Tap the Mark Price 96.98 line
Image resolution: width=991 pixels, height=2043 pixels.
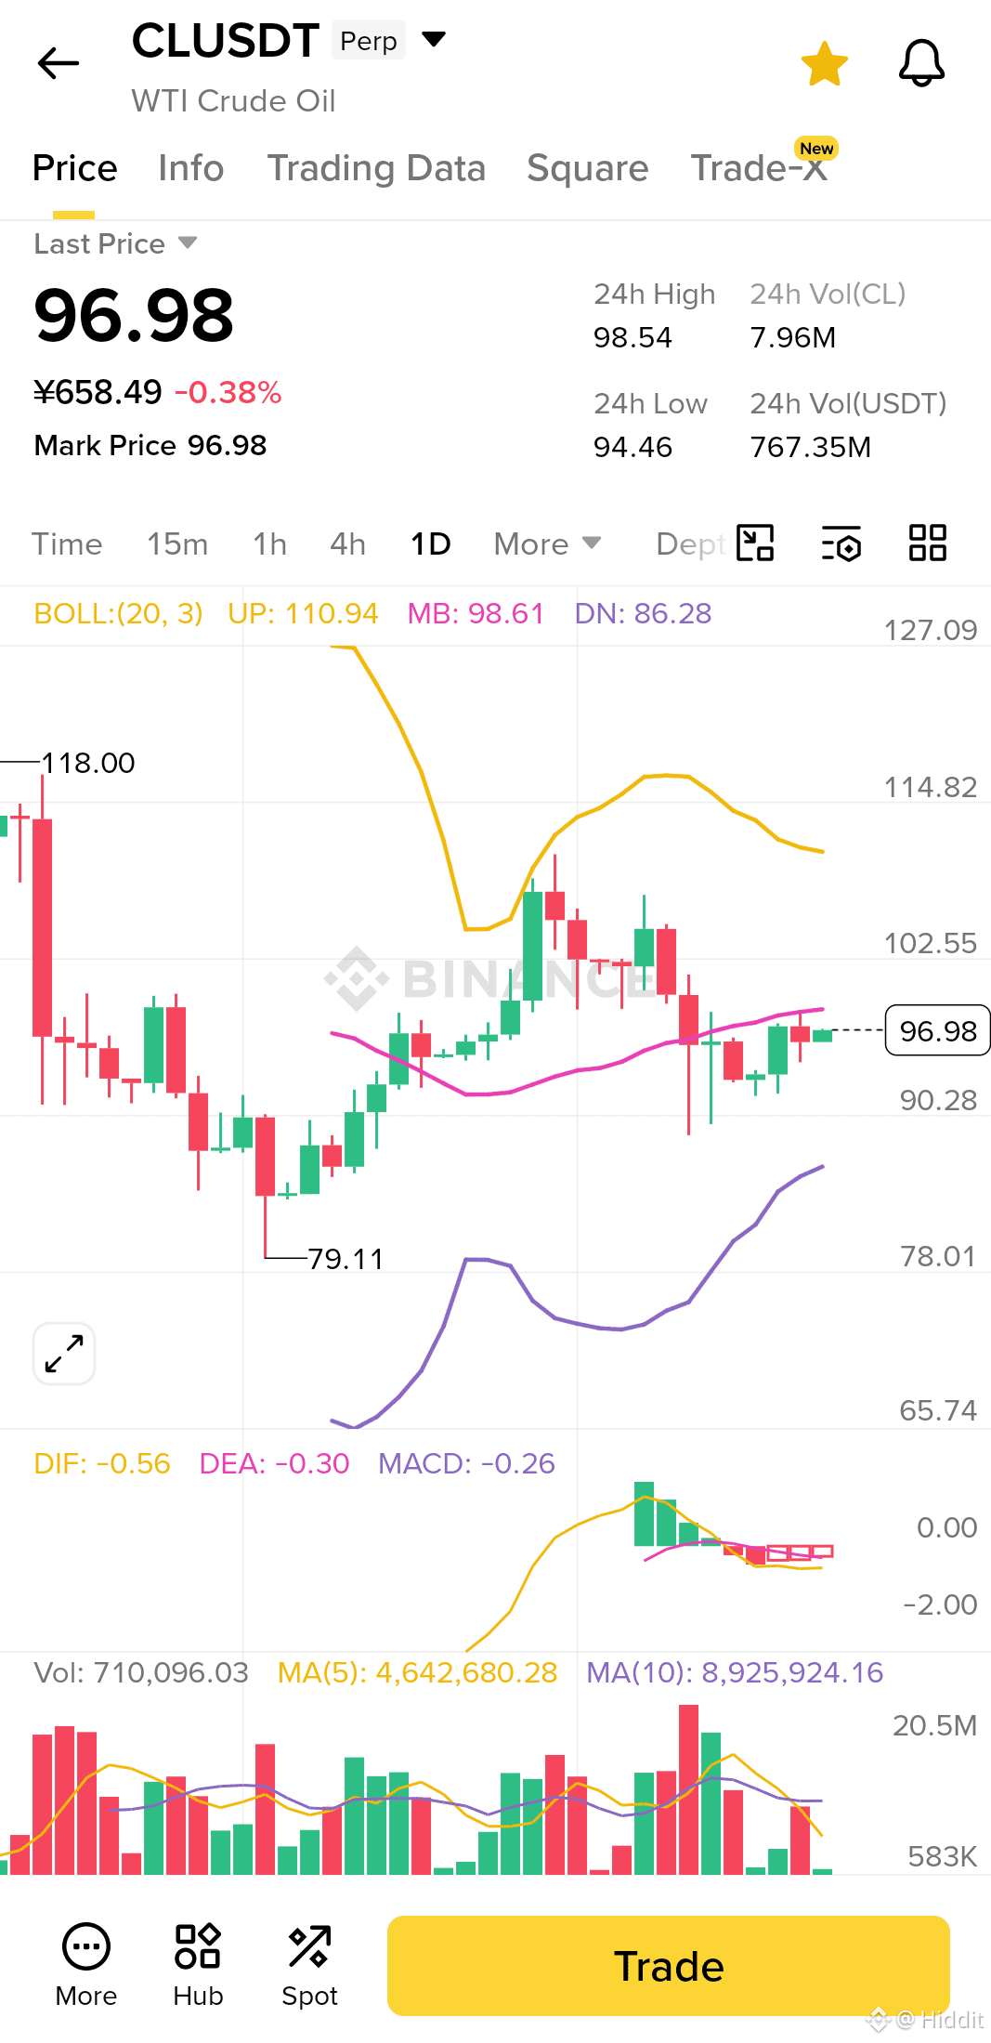(x=150, y=446)
